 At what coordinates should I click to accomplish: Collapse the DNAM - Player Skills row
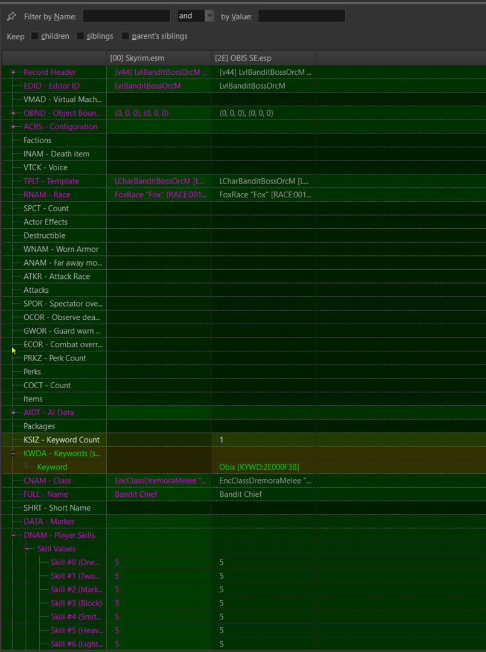pos(13,535)
